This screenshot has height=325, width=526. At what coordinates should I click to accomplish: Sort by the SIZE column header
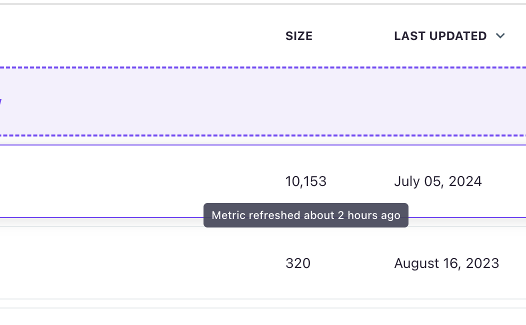click(299, 36)
